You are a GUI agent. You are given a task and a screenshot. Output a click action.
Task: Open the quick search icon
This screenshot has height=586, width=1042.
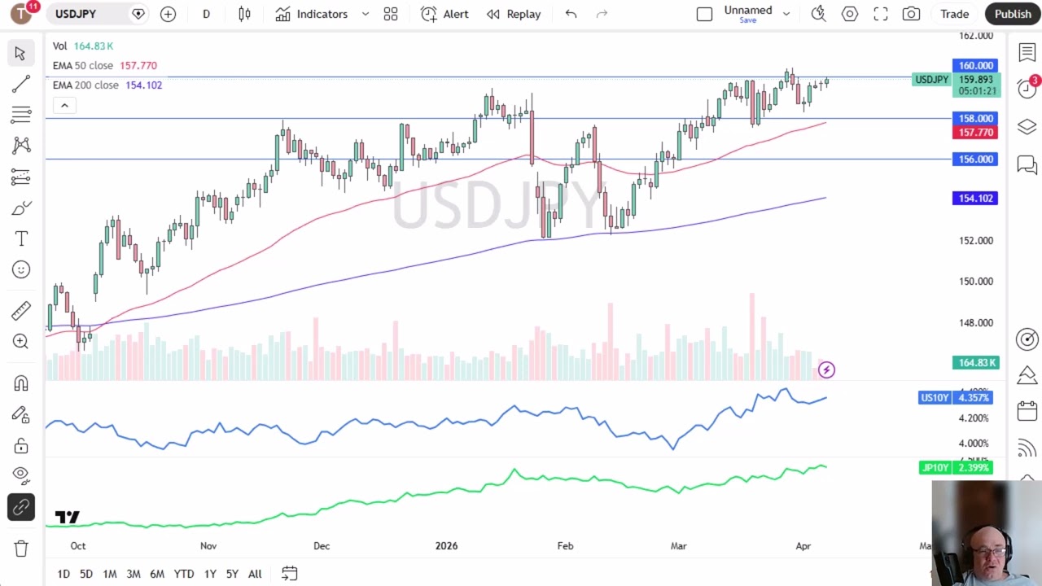point(819,14)
